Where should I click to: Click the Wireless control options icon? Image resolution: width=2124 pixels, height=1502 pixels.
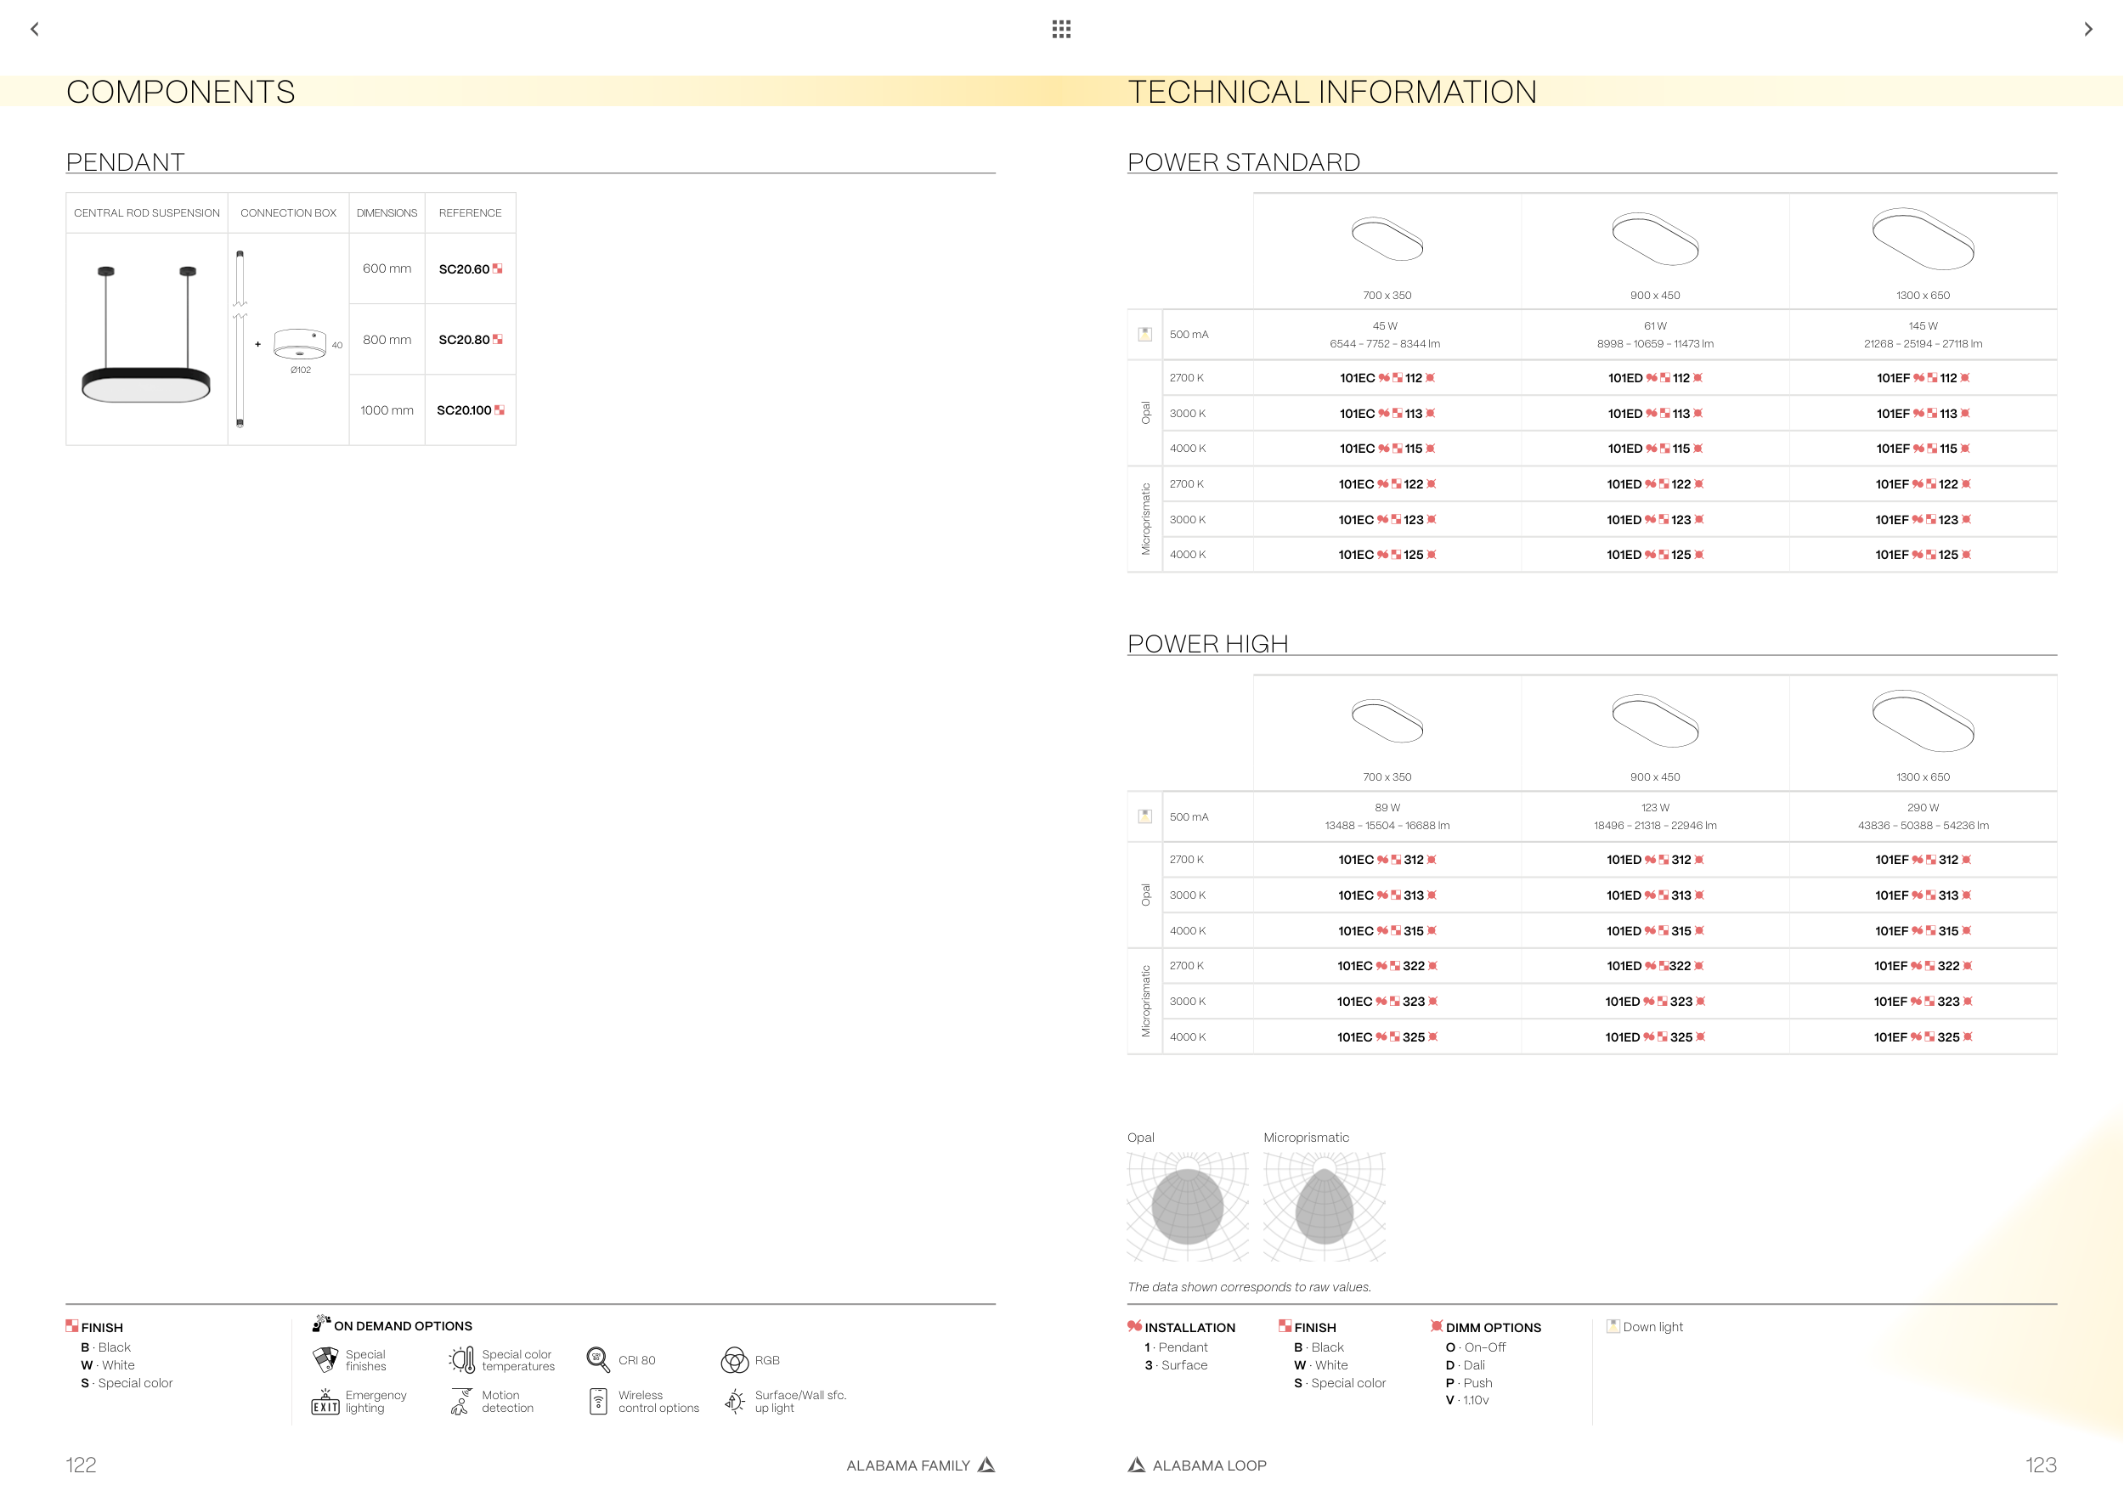(x=598, y=1402)
